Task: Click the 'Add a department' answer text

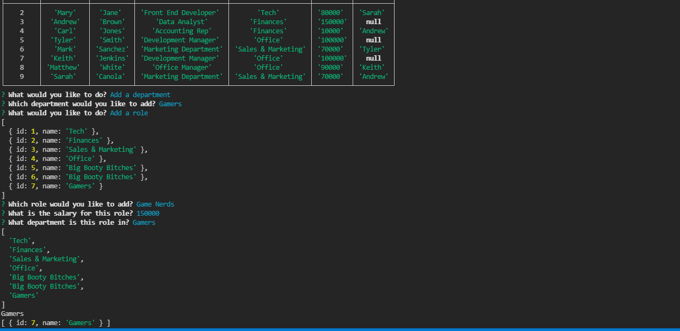Action: point(140,94)
